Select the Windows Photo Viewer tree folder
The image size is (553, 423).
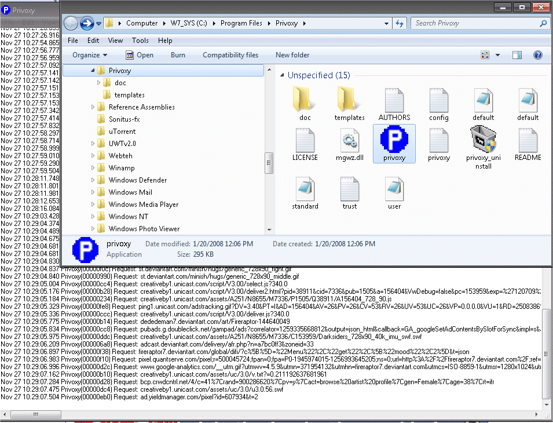coord(144,229)
